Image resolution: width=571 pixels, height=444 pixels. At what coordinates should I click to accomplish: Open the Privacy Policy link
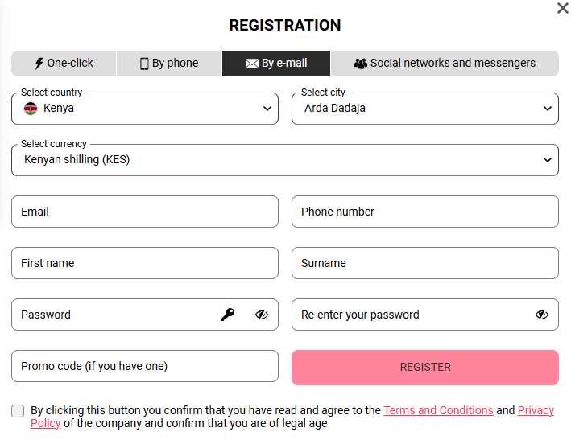point(536,410)
